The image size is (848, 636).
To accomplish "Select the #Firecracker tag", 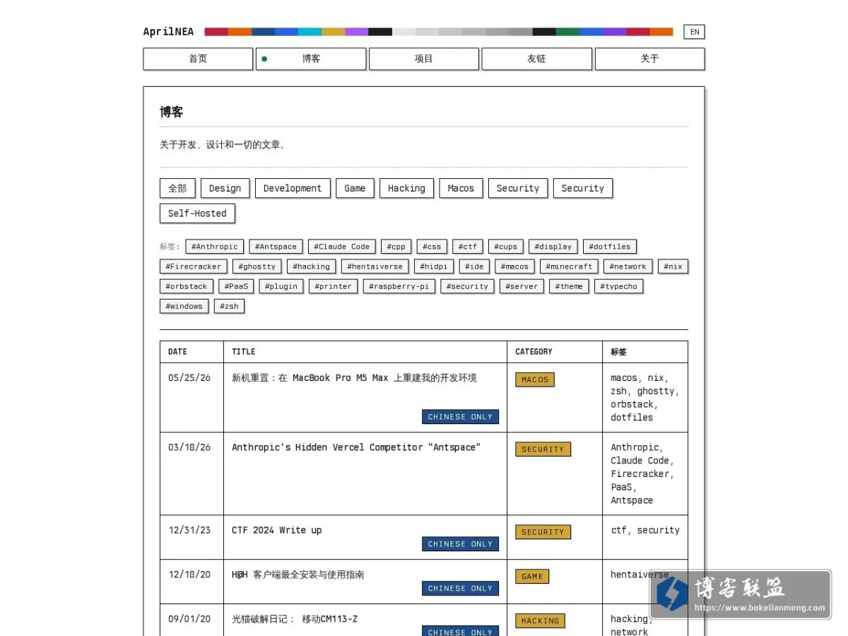I will click(194, 266).
